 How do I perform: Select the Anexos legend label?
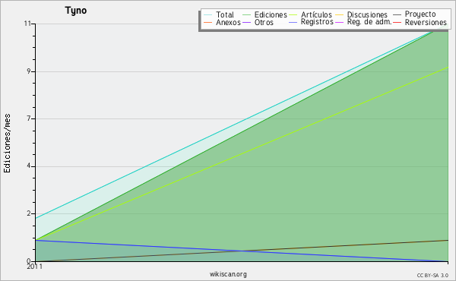point(228,22)
